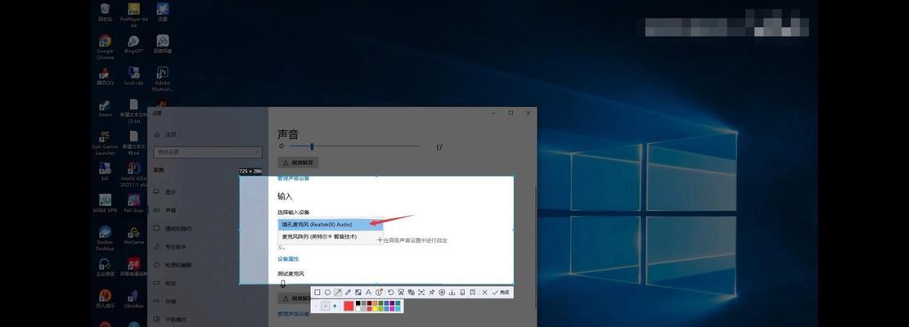Image resolution: width=909 pixels, height=327 pixels.
Task: Pin the screenshot to the screen
Action: (x=432, y=293)
